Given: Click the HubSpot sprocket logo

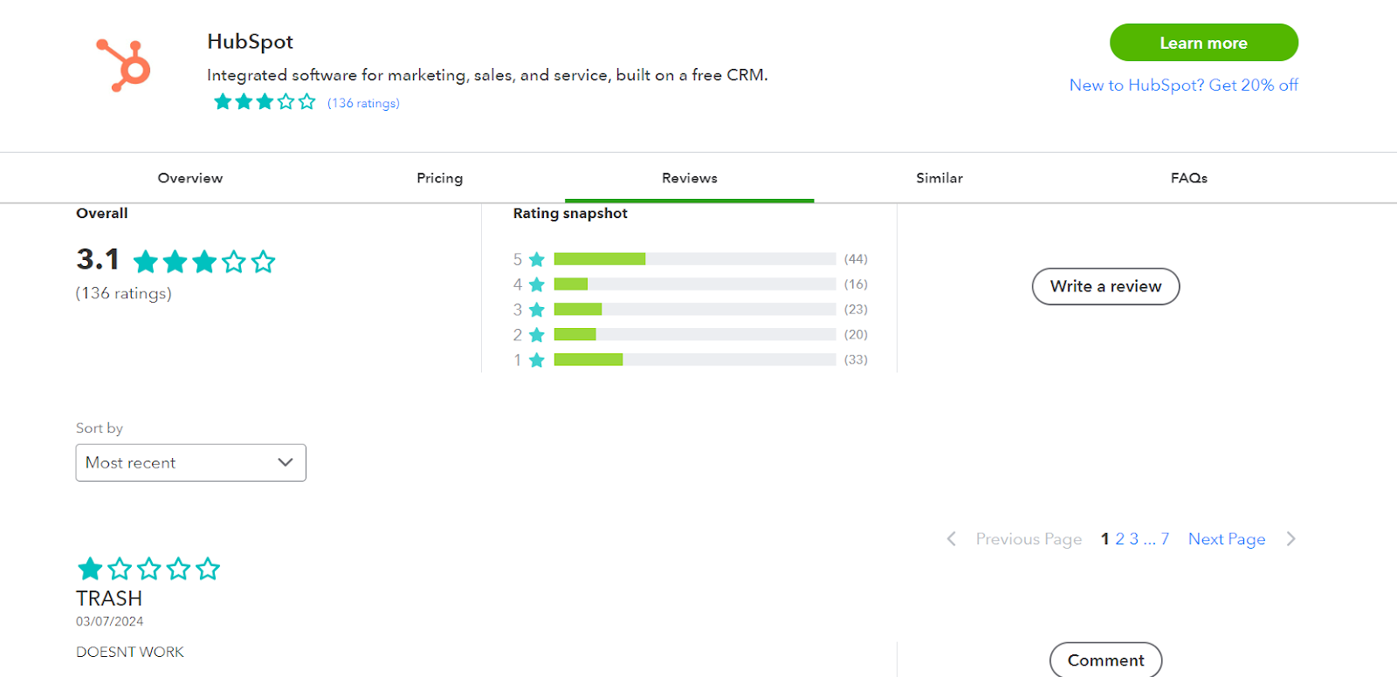Looking at the screenshot, I should 123,65.
